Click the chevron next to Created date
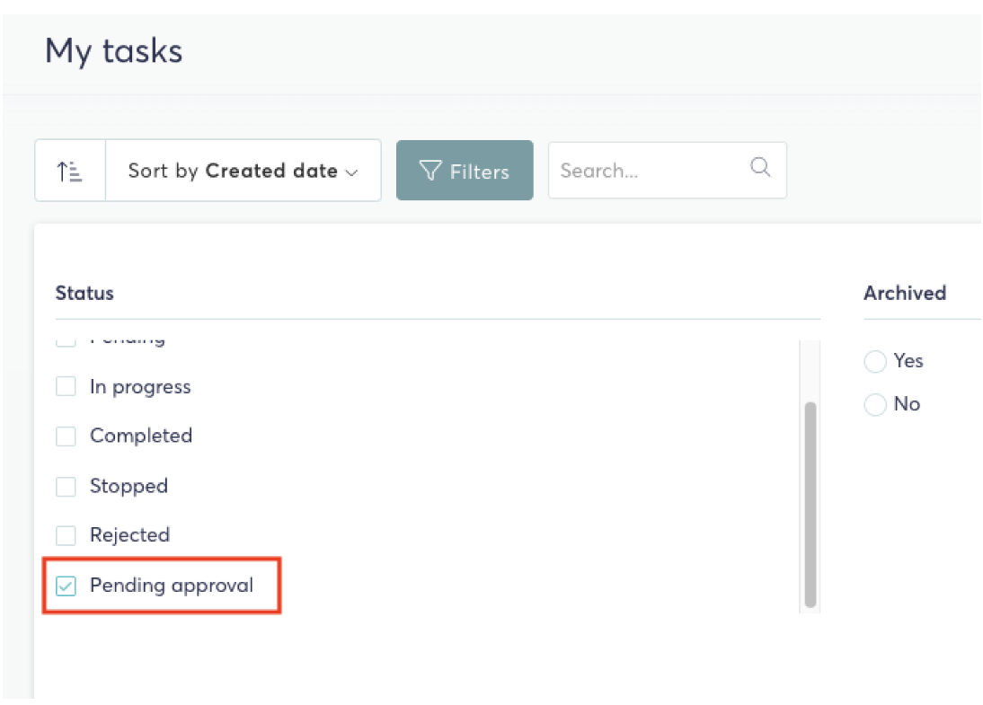The height and width of the screenshot is (705, 983). click(352, 172)
